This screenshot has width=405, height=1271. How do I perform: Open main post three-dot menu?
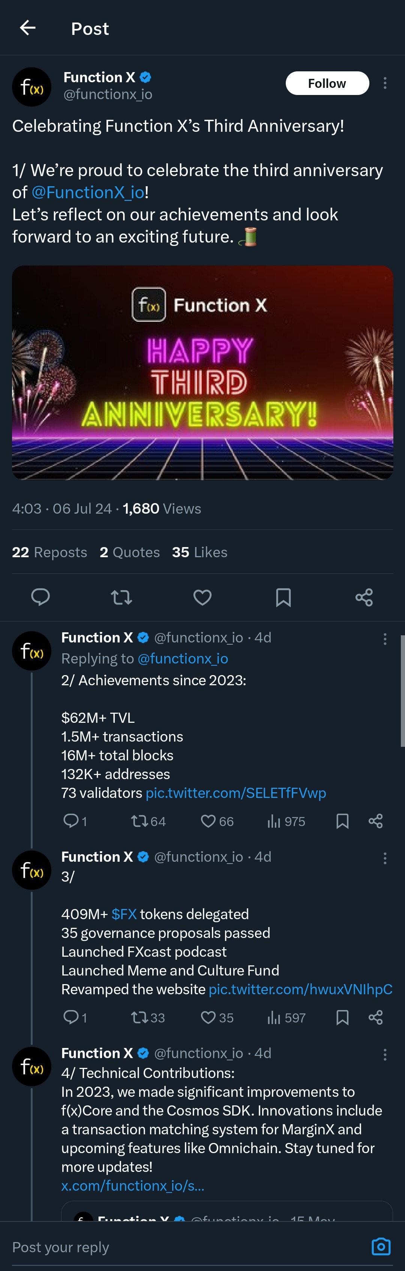pyautogui.click(x=385, y=83)
